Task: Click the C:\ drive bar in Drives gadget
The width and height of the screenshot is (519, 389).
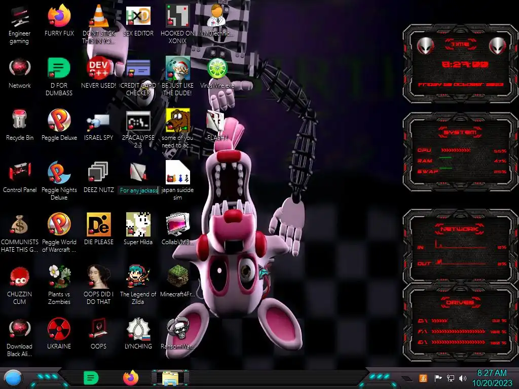Action: 439,321
